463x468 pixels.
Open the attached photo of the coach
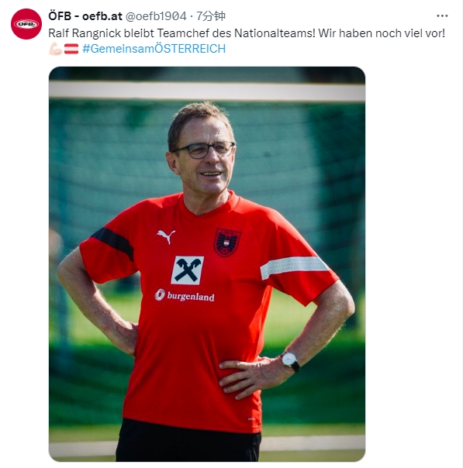pyautogui.click(x=207, y=264)
